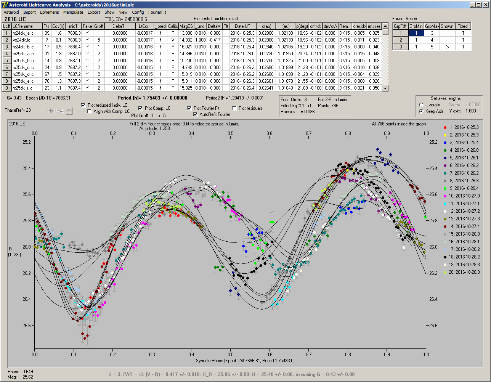Viewport: 491px width, 382px height.
Task: Open the View menu
Action: click(x=123, y=12)
